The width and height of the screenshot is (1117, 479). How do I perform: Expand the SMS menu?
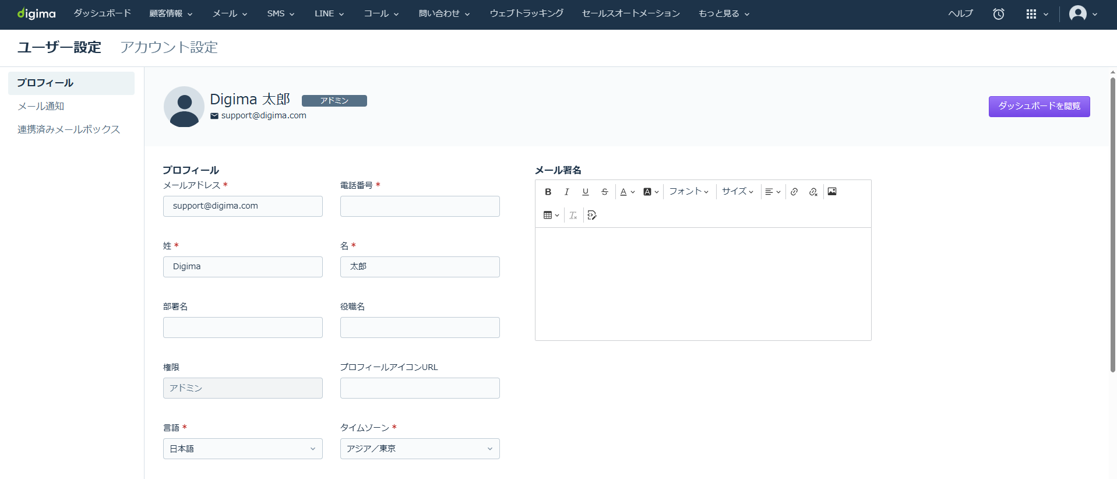[281, 13]
